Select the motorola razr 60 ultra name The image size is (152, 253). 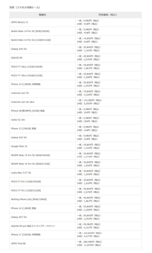click(23, 102)
